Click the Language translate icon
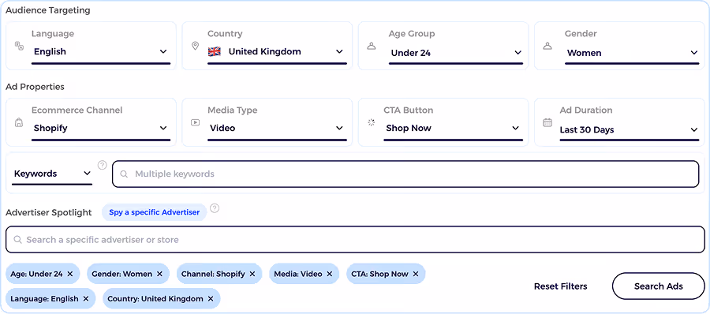 [x=19, y=45]
